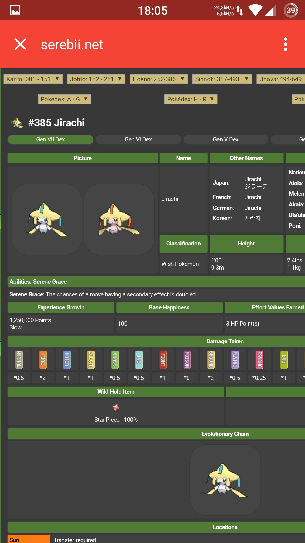Tap the Base Happiness value 100
This screenshot has height=543, width=305.
click(123, 324)
